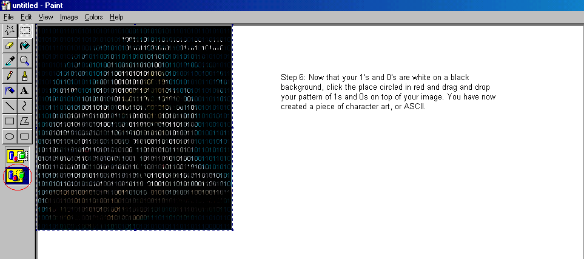
Task: Click inside the selected binary pattern image
Action: pos(135,127)
